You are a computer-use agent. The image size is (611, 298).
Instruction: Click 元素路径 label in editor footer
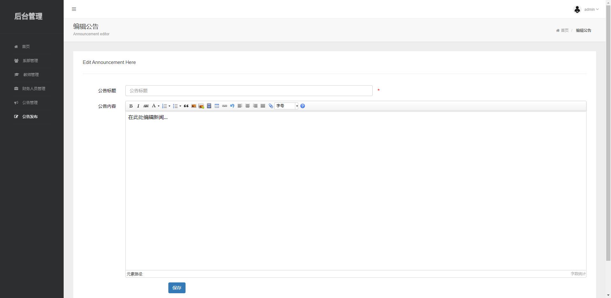[x=135, y=274]
